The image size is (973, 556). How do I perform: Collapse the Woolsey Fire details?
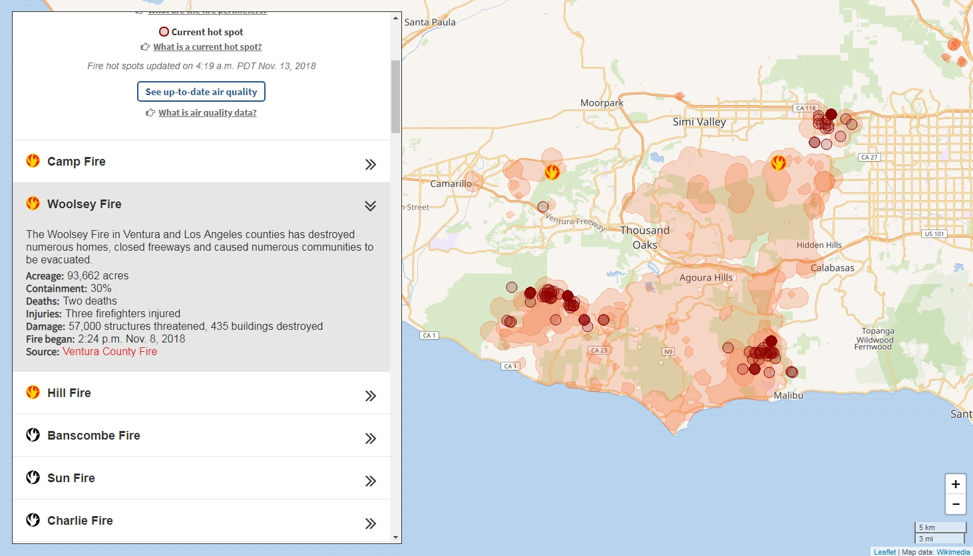[x=371, y=206]
